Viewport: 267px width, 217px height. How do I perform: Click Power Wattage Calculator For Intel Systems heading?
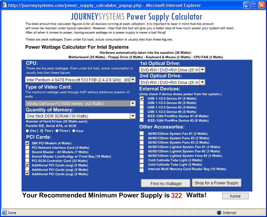77,47
